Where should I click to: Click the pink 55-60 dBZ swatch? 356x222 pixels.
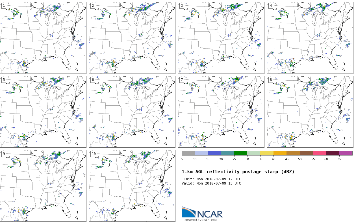(x=319, y=153)
